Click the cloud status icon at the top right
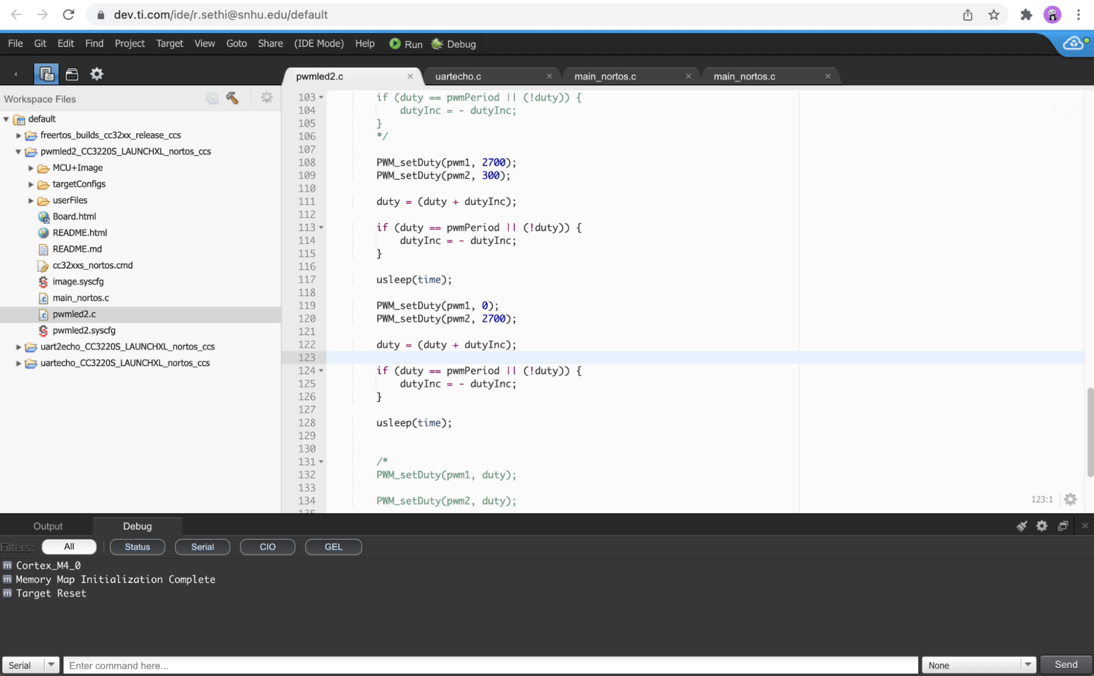This screenshot has height=676, width=1094. tap(1073, 44)
